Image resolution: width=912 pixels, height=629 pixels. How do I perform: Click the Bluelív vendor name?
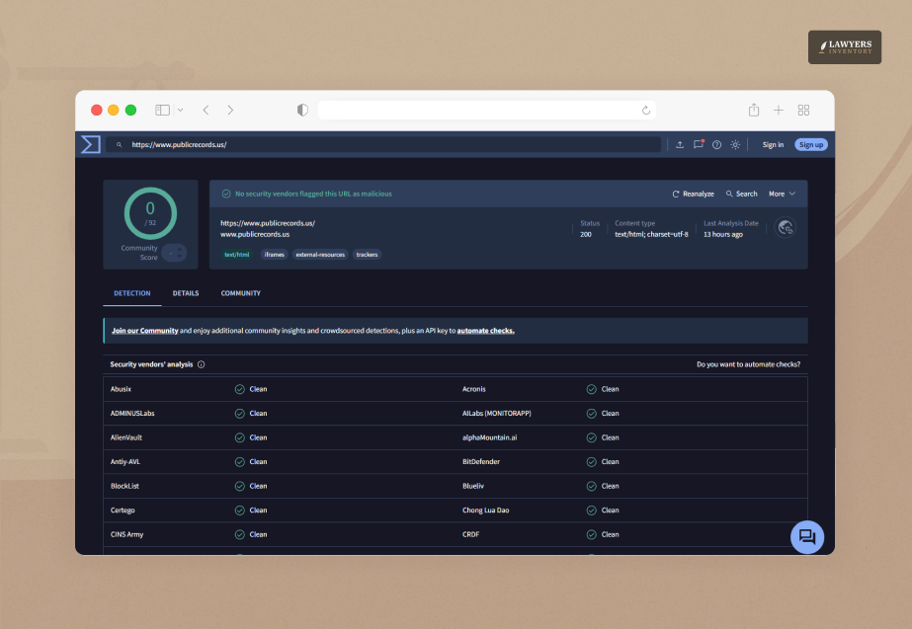[x=473, y=486]
